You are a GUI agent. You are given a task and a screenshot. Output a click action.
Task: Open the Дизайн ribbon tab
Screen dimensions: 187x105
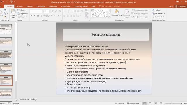[30, 6]
